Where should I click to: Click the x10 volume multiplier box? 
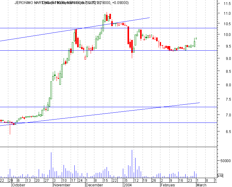point(220,176)
